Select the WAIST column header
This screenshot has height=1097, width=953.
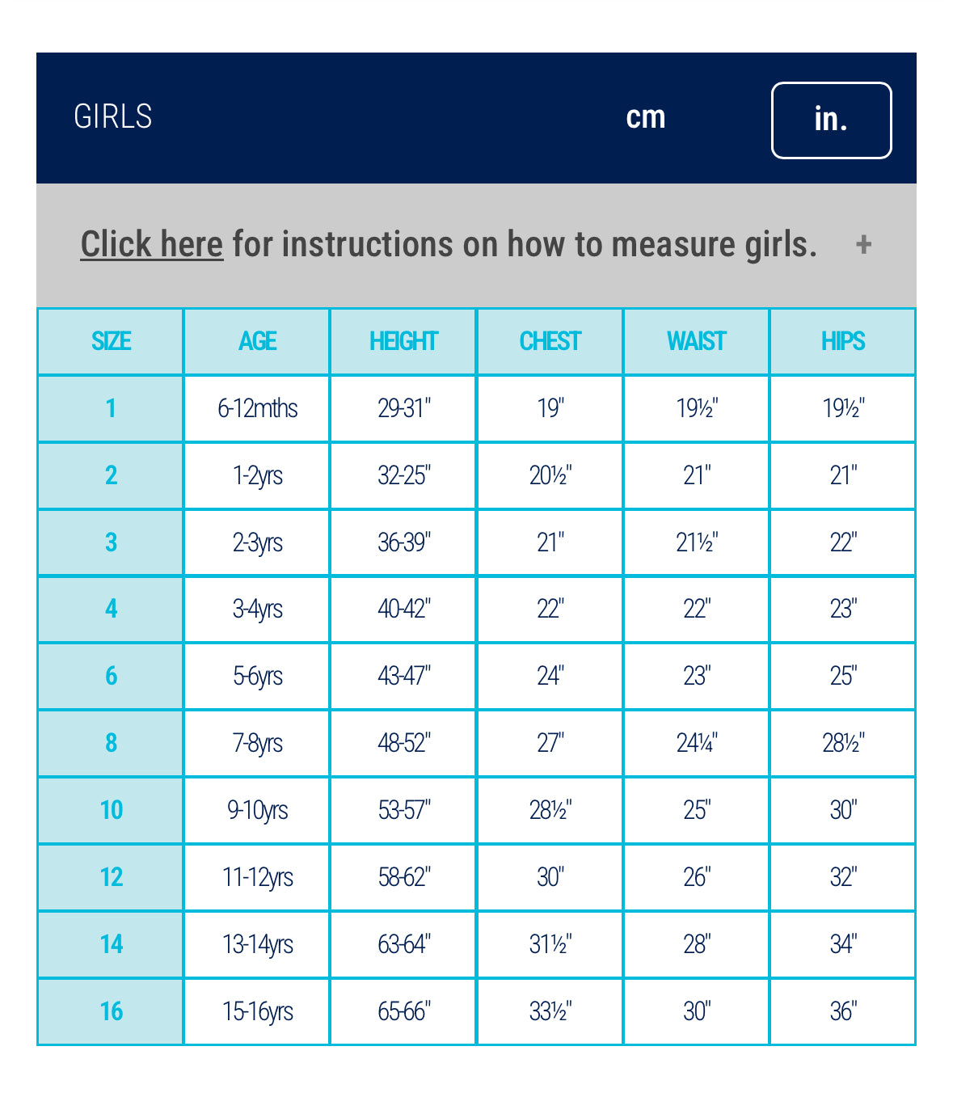(696, 341)
